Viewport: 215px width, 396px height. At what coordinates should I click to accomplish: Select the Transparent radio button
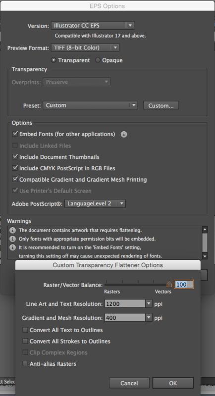pyautogui.click(x=54, y=60)
